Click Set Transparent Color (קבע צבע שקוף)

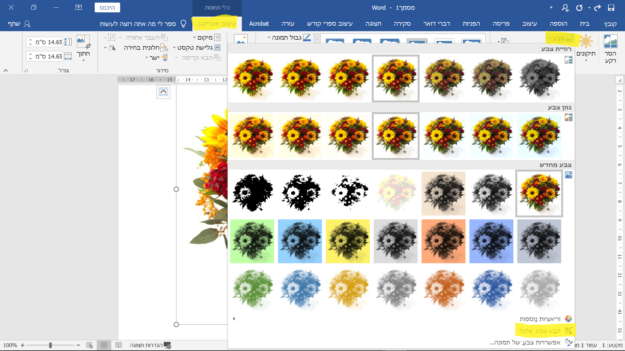click(540, 331)
